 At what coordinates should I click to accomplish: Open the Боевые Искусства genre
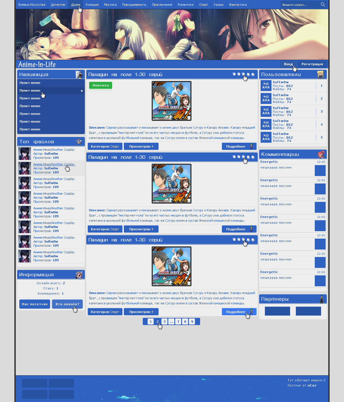32,5
